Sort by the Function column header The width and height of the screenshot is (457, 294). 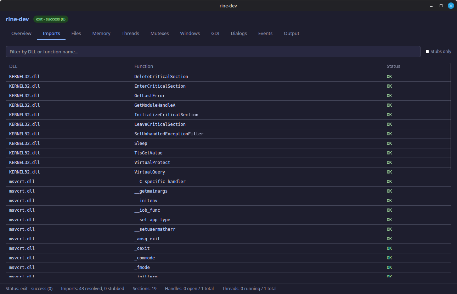[x=143, y=66]
